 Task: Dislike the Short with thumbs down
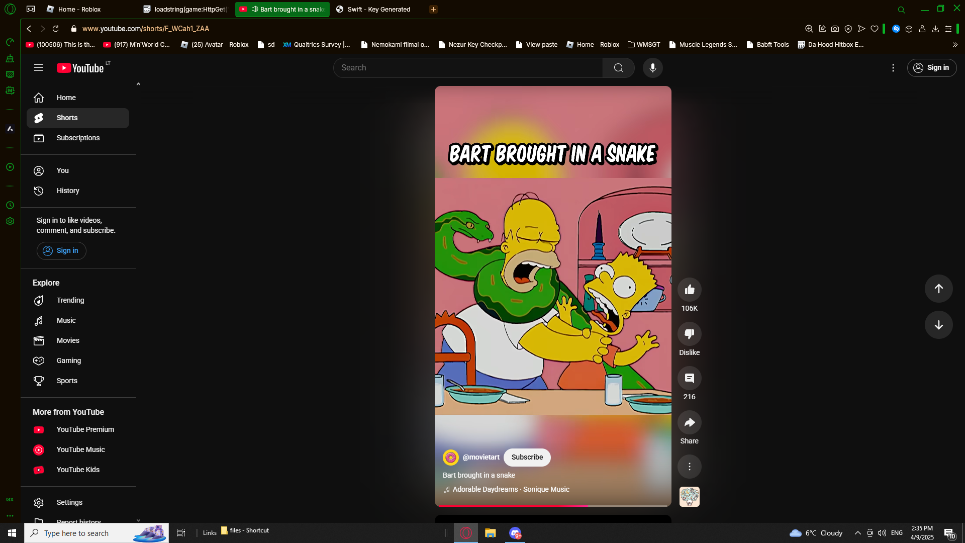(x=690, y=334)
